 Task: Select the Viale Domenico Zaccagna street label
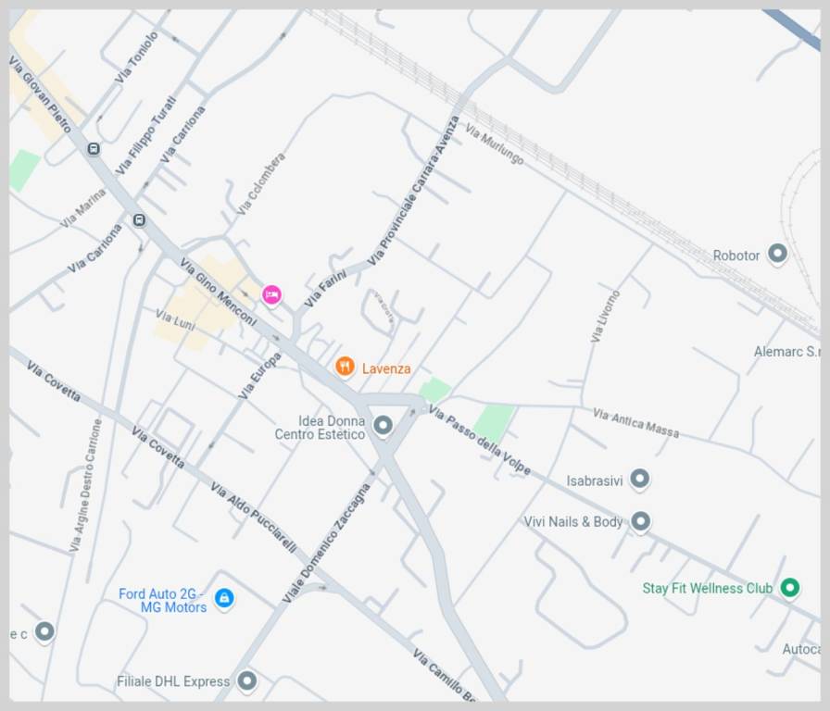[x=325, y=543]
